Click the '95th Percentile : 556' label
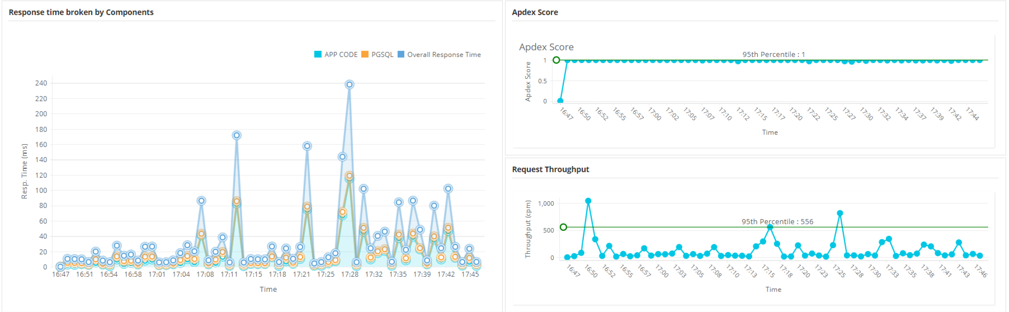Image resolution: width=1009 pixels, height=312 pixels. pos(777,221)
